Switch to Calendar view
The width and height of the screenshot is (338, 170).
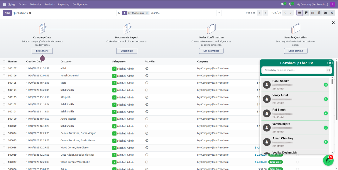click(x=312, y=13)
